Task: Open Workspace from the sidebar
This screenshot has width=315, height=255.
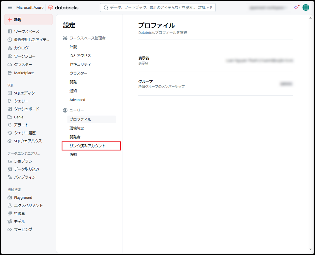Action: (27, 31)
